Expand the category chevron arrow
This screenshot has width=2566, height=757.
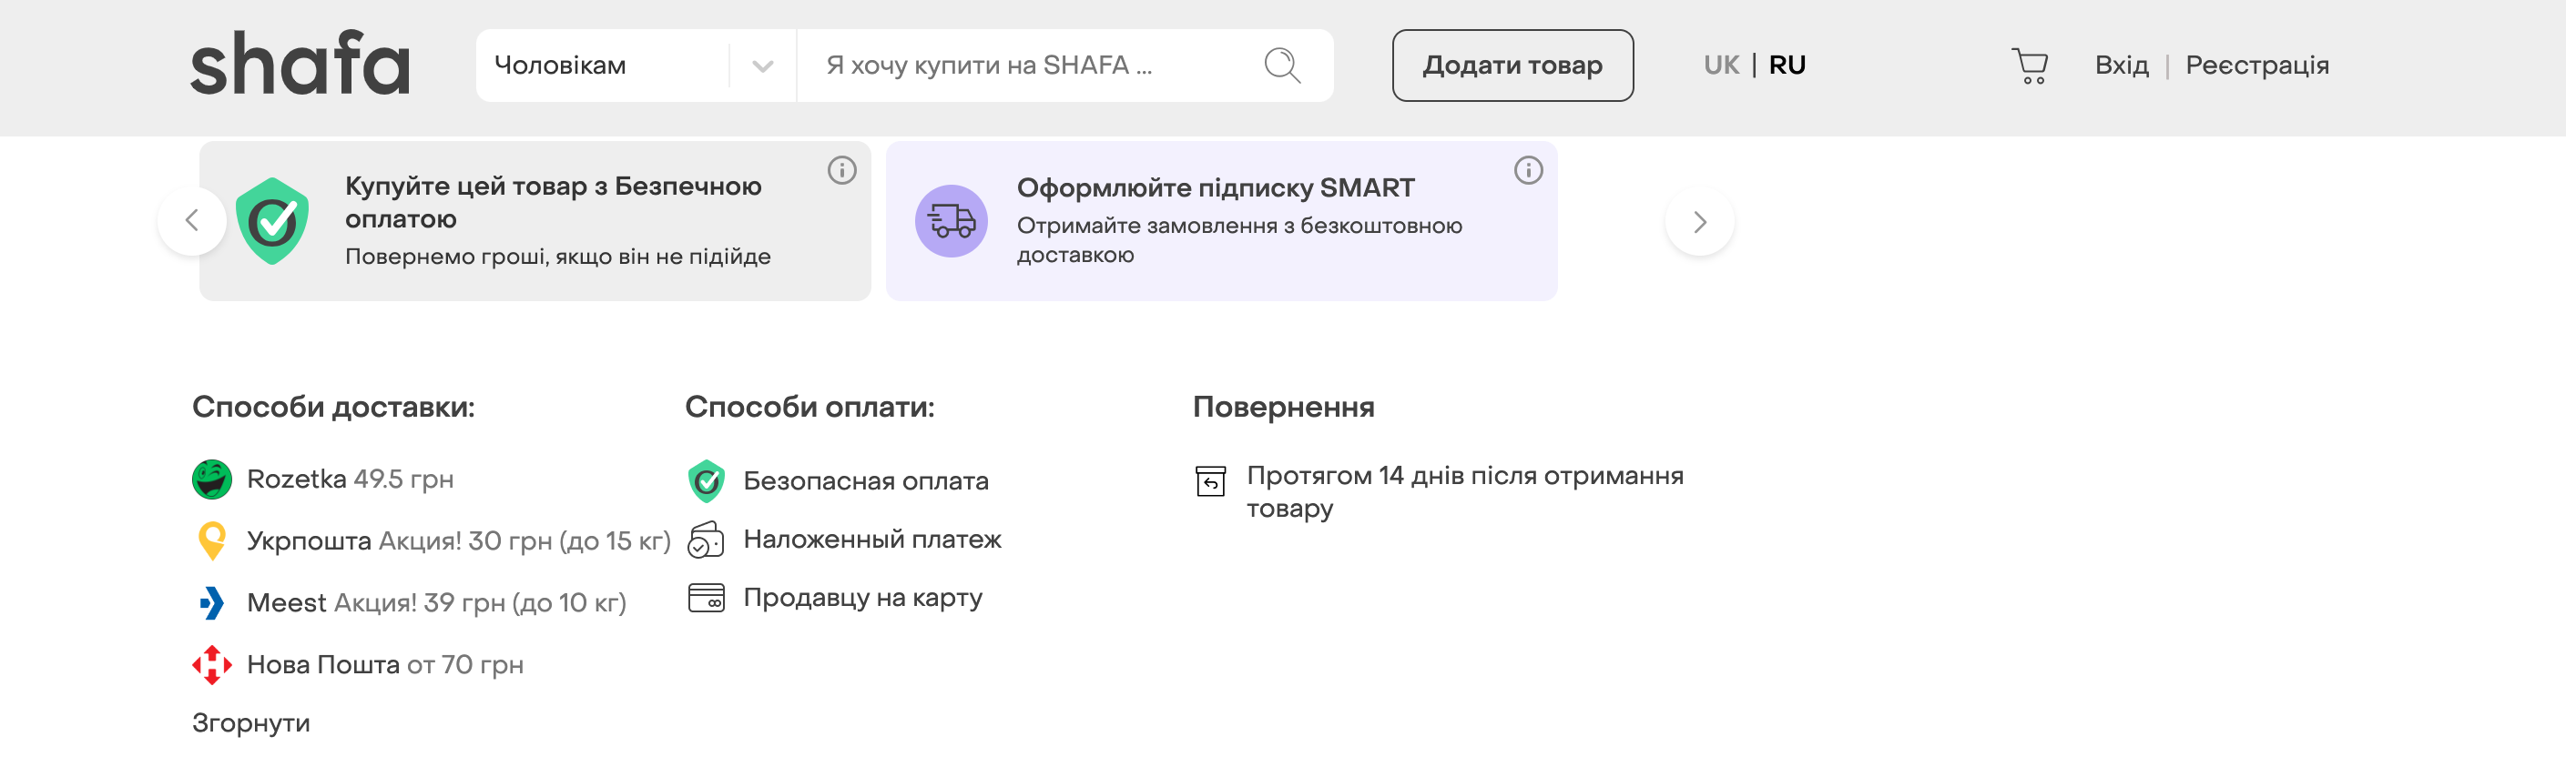pos(762,66)
